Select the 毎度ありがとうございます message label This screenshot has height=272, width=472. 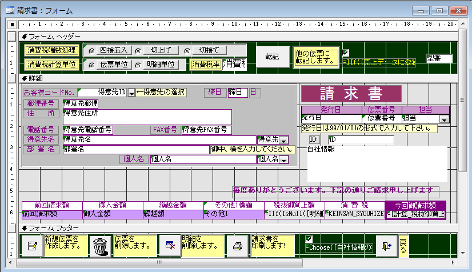tap(335, 191)
